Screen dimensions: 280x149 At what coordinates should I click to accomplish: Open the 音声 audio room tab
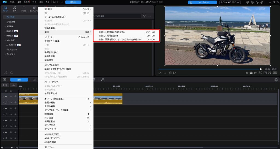15,9
